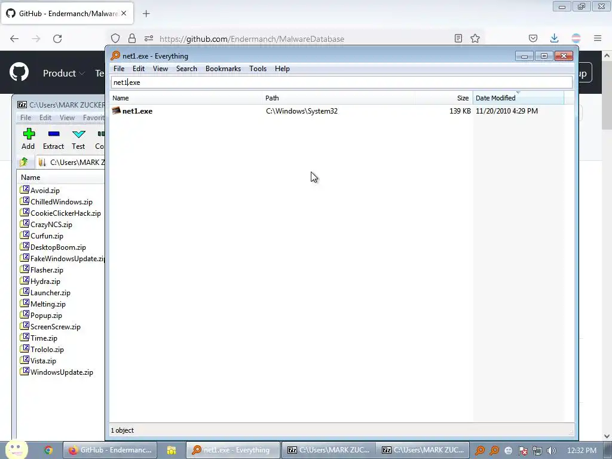The image size is (612, 459).
Task: Switch to Firefox GitHub taskbar button
Action: 110,450
